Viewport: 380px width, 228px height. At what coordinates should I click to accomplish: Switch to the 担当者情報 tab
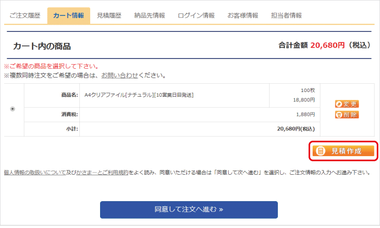tap(286, 16)
